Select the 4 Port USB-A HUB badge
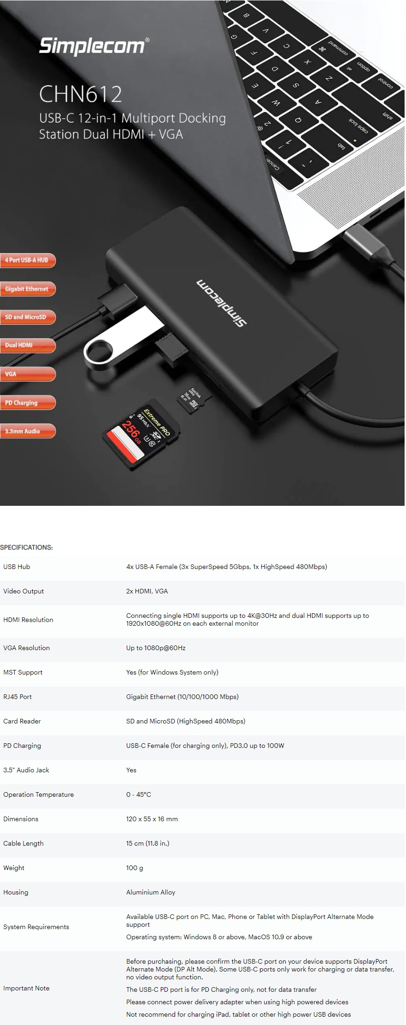This screenshot has height=1025, width=406. coord(28,260)
